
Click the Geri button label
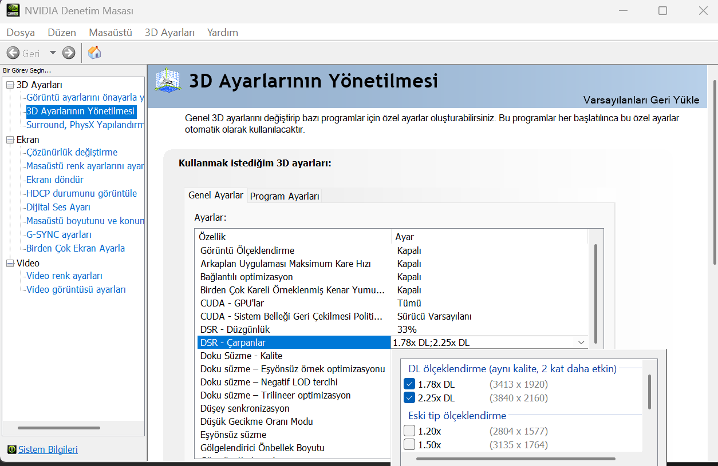[x=31, y=53]
